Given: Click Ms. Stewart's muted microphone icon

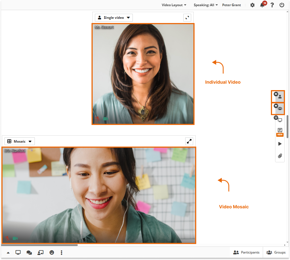Looking at the screenshot, I should tap(97, 119).
